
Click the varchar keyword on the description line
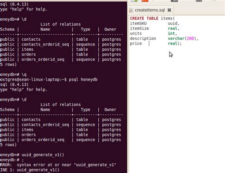point(176,38)
